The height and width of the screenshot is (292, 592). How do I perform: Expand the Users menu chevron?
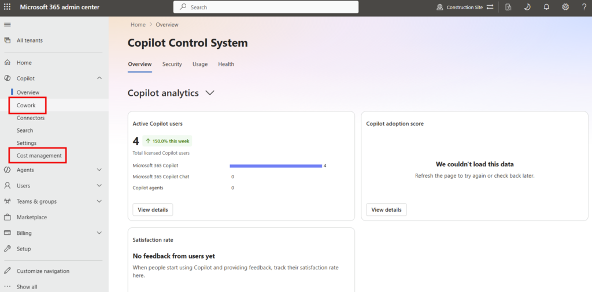pyautogui.click(x=99, y=186)
